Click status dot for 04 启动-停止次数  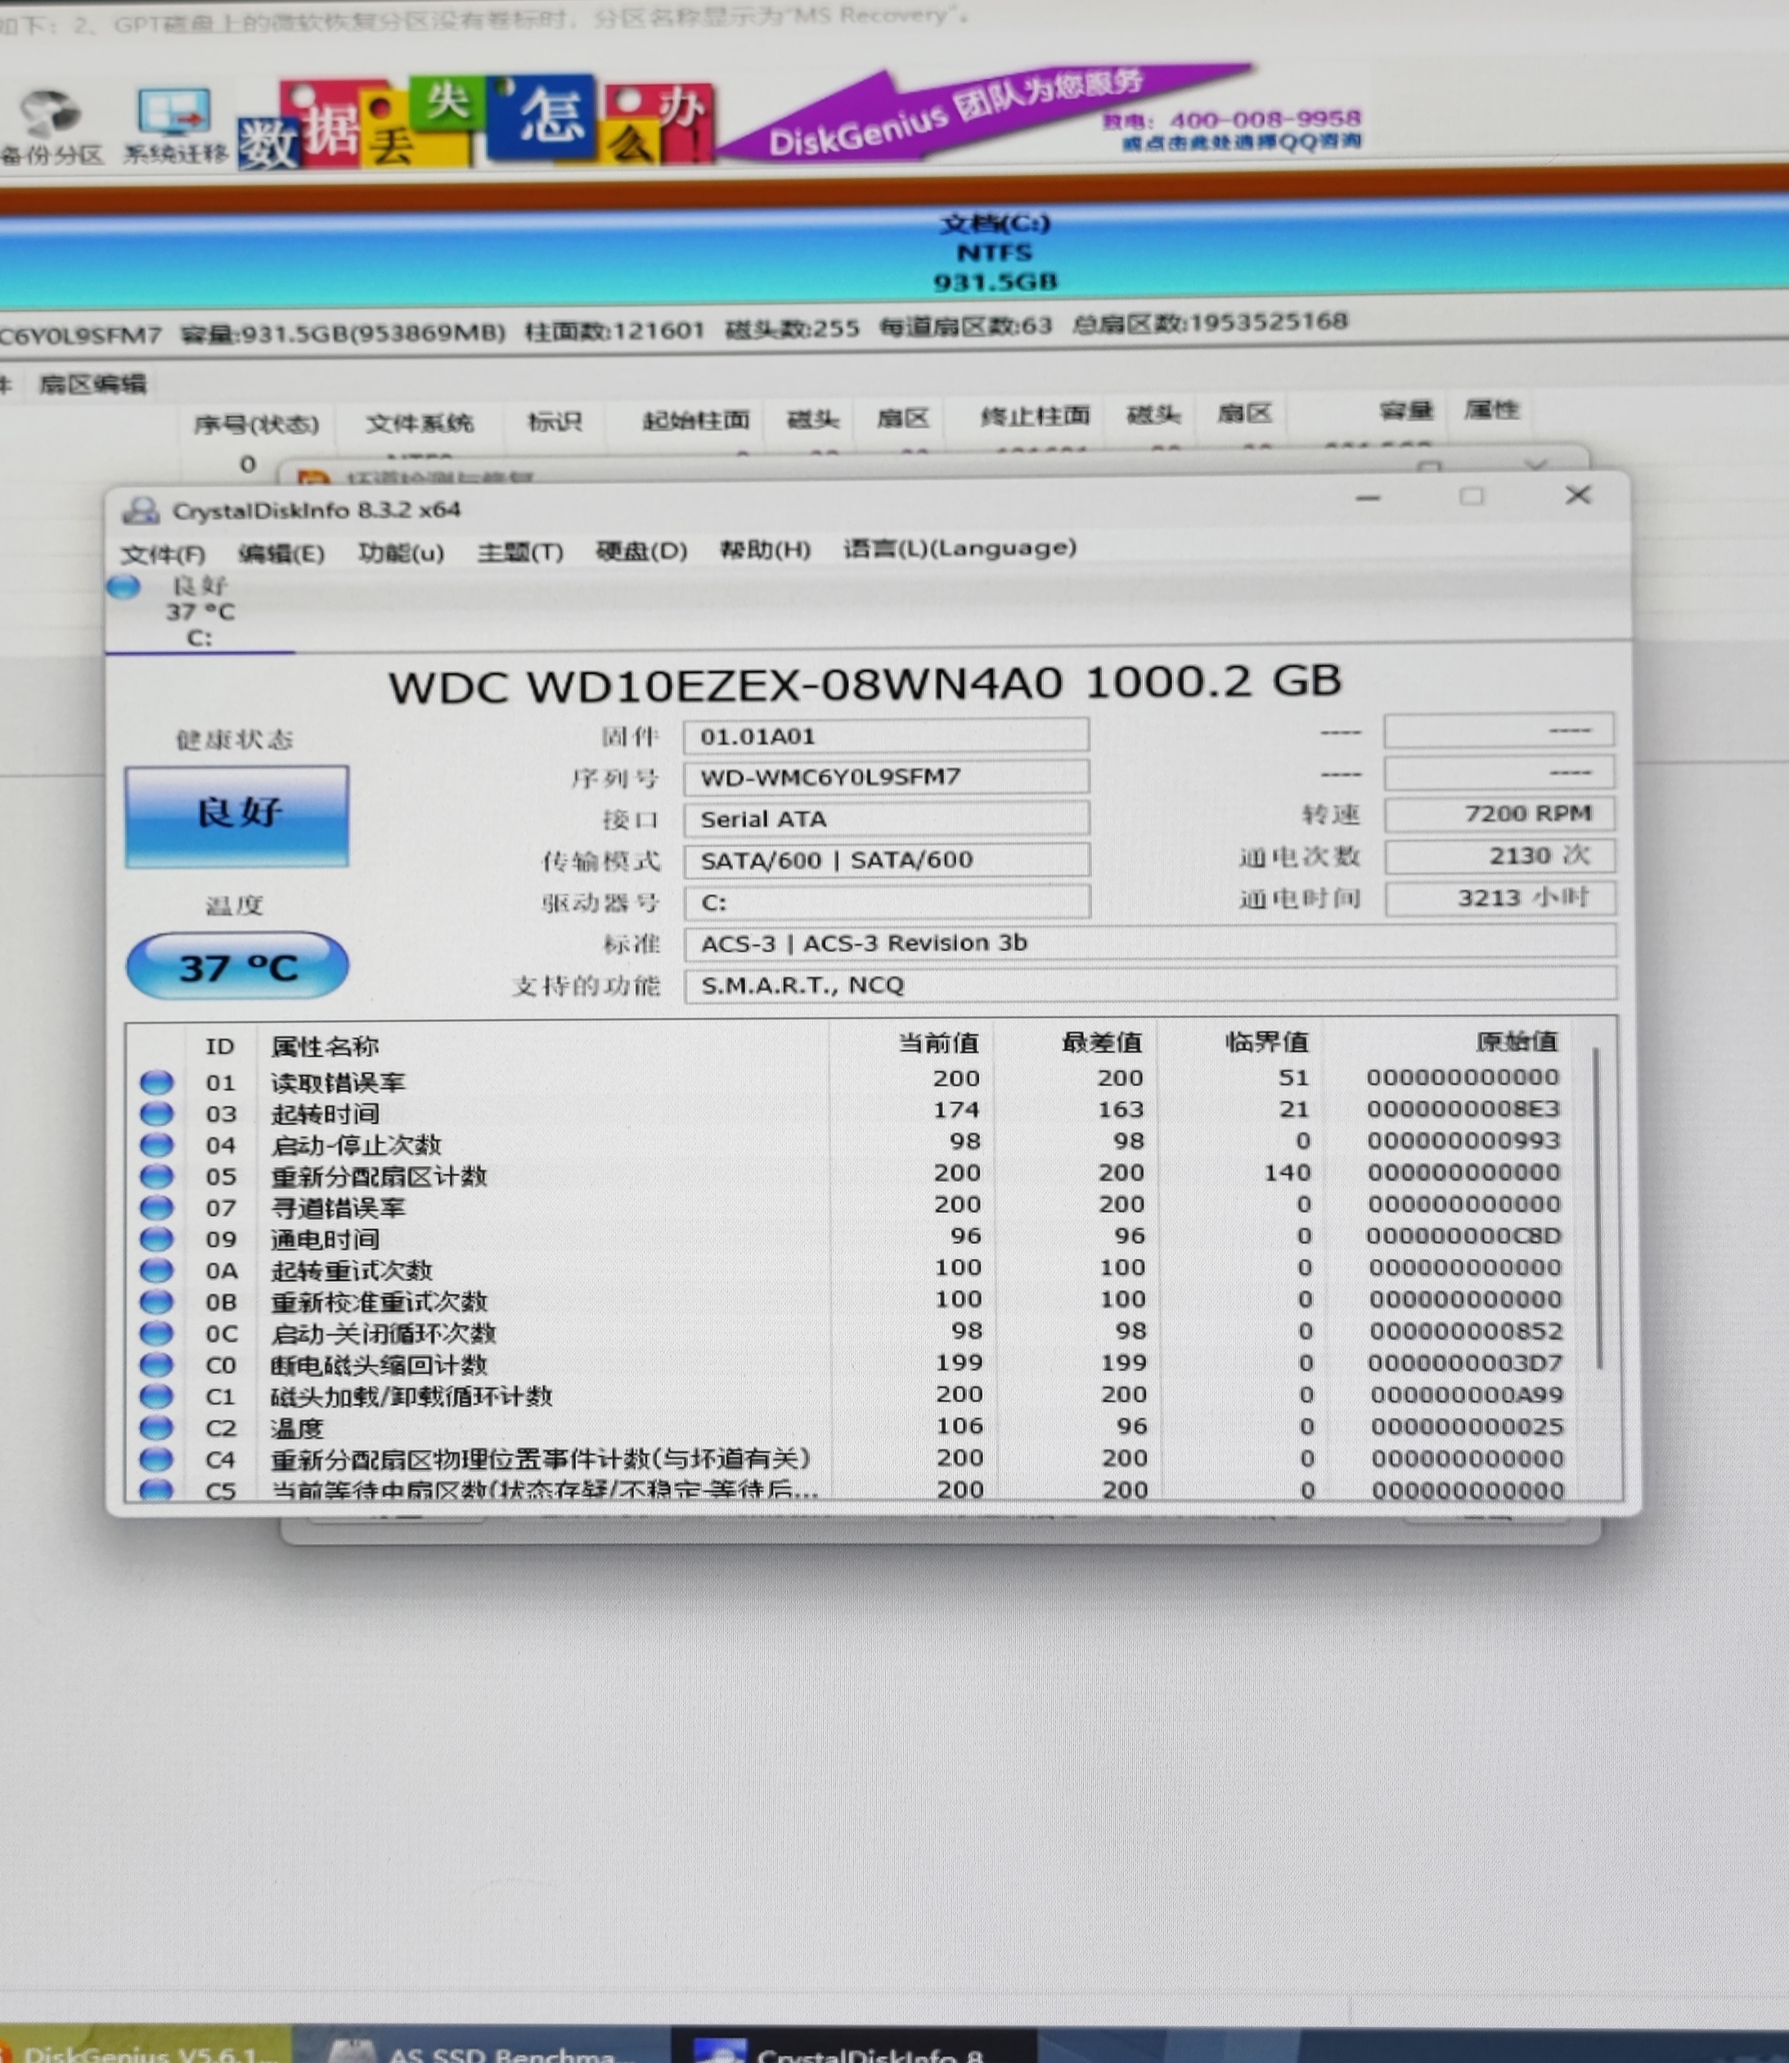click(157, 1144)
